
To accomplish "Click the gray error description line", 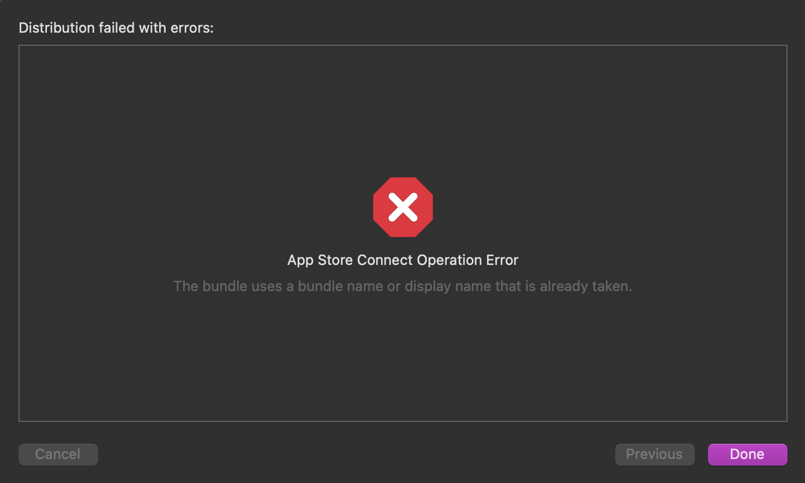I will point(403,286).
